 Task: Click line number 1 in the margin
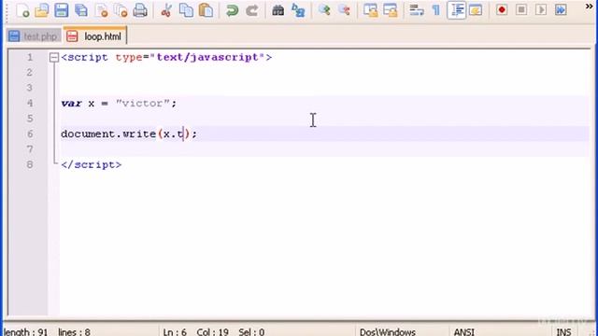tap(30, 58)
